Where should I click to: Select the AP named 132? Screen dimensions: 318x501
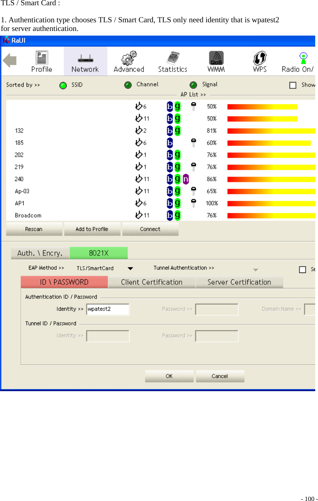click(19, 131)
